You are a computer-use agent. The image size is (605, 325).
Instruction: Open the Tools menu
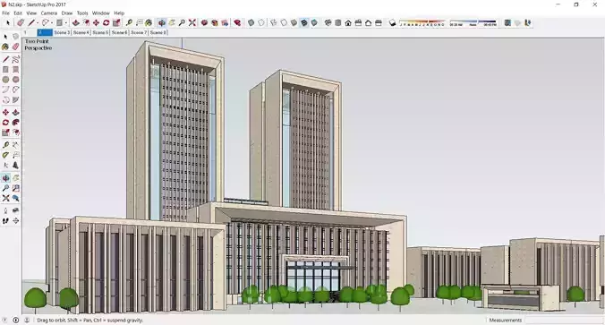(x=82, y=13)
